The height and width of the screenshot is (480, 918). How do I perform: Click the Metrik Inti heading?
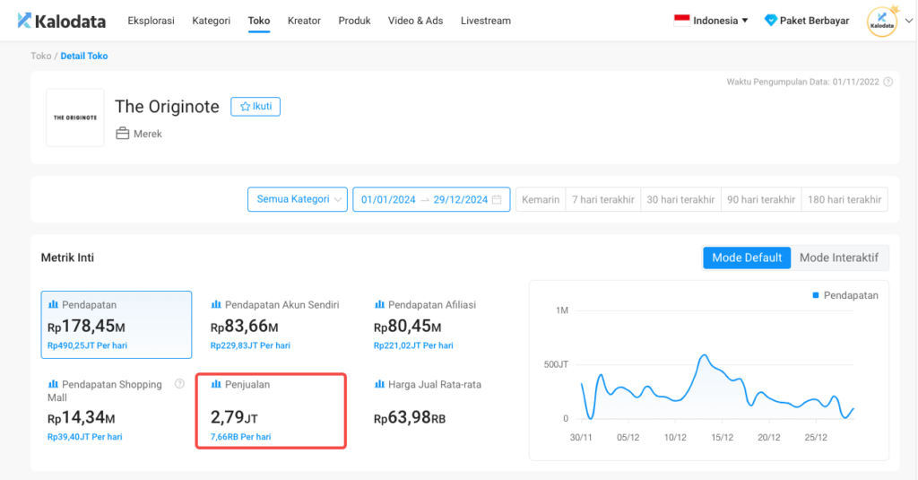tap(67, 257)
